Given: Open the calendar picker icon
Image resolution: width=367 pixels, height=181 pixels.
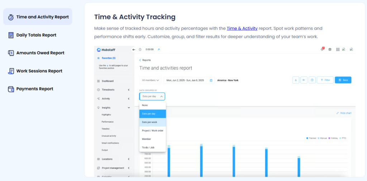Looking at the screenshot, I should 211,80.
